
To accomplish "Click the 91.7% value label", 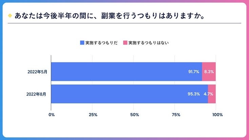I will pyautogui.click(x=194, y=72).
